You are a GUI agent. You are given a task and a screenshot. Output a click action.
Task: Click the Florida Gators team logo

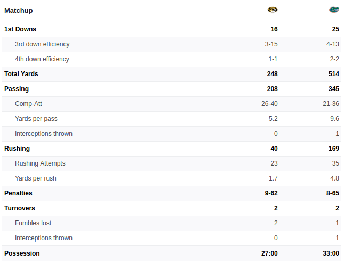[334, 10]
